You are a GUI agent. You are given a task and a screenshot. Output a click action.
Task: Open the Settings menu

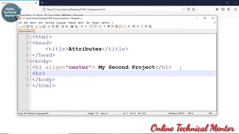72,23
